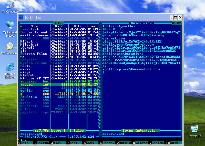The width and height of the screenshot is (205, 146).
Task: Click the 2 UserMn function key
Action: (x=42, y=143)
